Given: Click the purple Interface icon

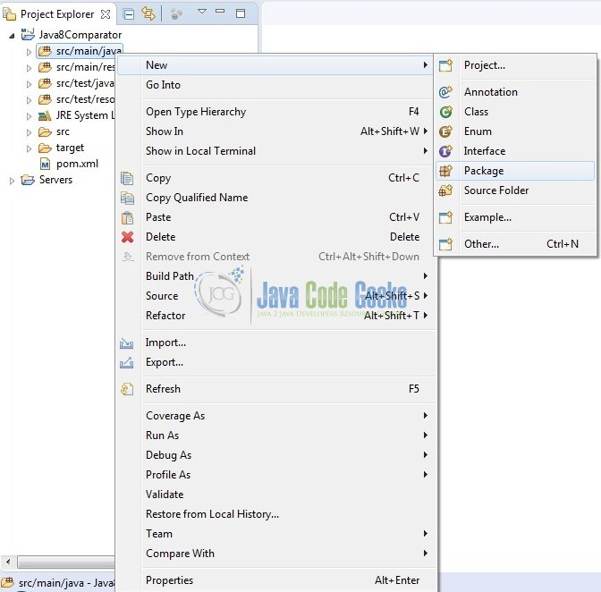Looking at the screenshot, I should [445, 151].
